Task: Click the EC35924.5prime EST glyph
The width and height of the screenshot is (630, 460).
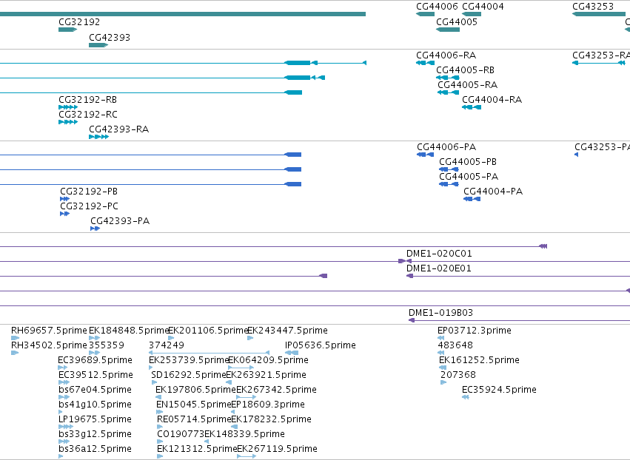Action: pyautogui.click(x=465, y=397)
